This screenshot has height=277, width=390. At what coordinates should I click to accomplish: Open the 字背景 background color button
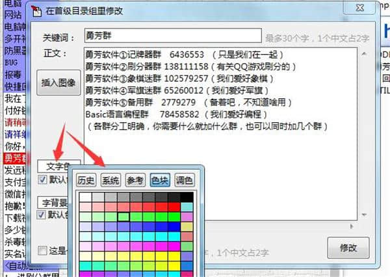pos(53,203)
